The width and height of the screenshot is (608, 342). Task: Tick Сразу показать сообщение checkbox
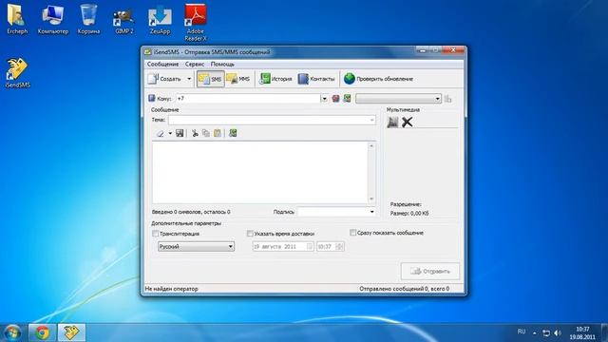(x=352, y=233)
